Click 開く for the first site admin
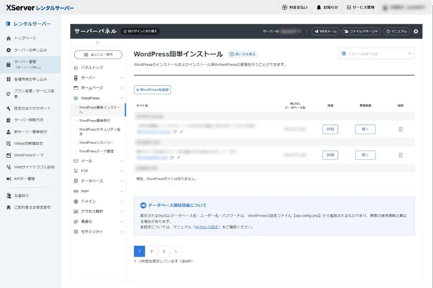The height and width of the screenshot is (288, 433). (x=365, y=129)
